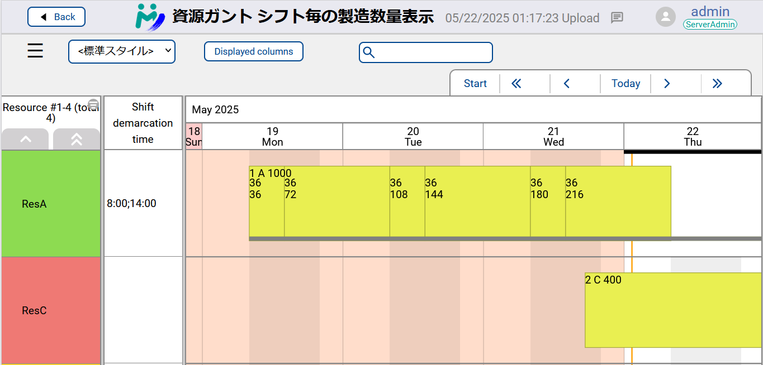Click the Back button
Viewport: 763px width, 365px height.
tap(56, 17)
